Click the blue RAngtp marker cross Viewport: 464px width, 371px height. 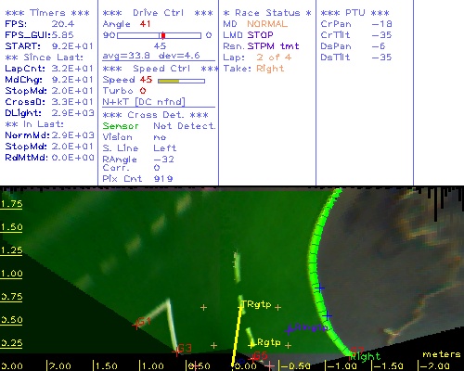point(290,330)
